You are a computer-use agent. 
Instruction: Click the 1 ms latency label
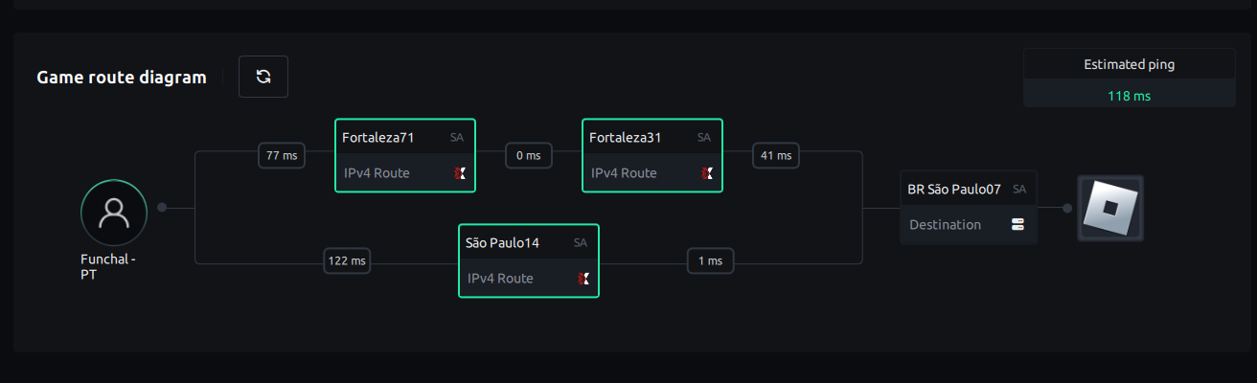[710, 260]
